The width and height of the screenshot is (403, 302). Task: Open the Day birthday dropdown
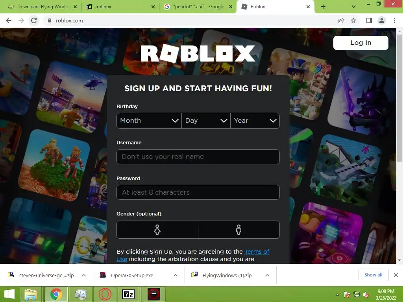click(x=206, y=121)
